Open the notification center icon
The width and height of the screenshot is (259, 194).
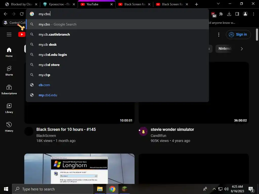pos(251,189)
